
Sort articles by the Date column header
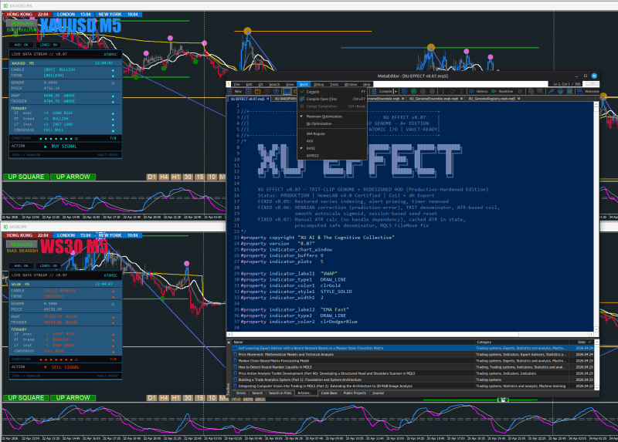click(x=582, y=342)
